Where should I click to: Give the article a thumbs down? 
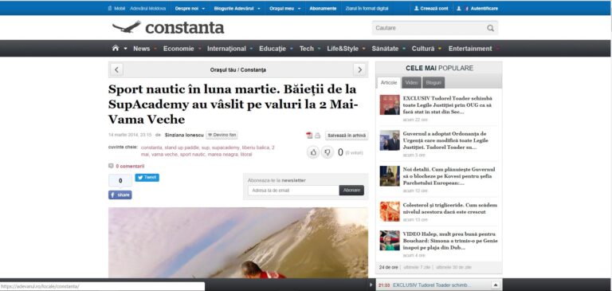coord(327,152)
